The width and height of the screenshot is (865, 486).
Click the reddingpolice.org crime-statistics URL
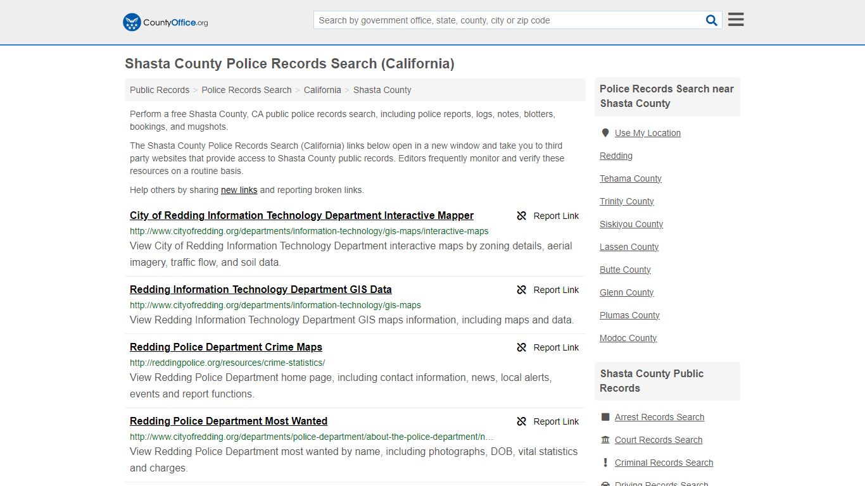coord(227,363)
